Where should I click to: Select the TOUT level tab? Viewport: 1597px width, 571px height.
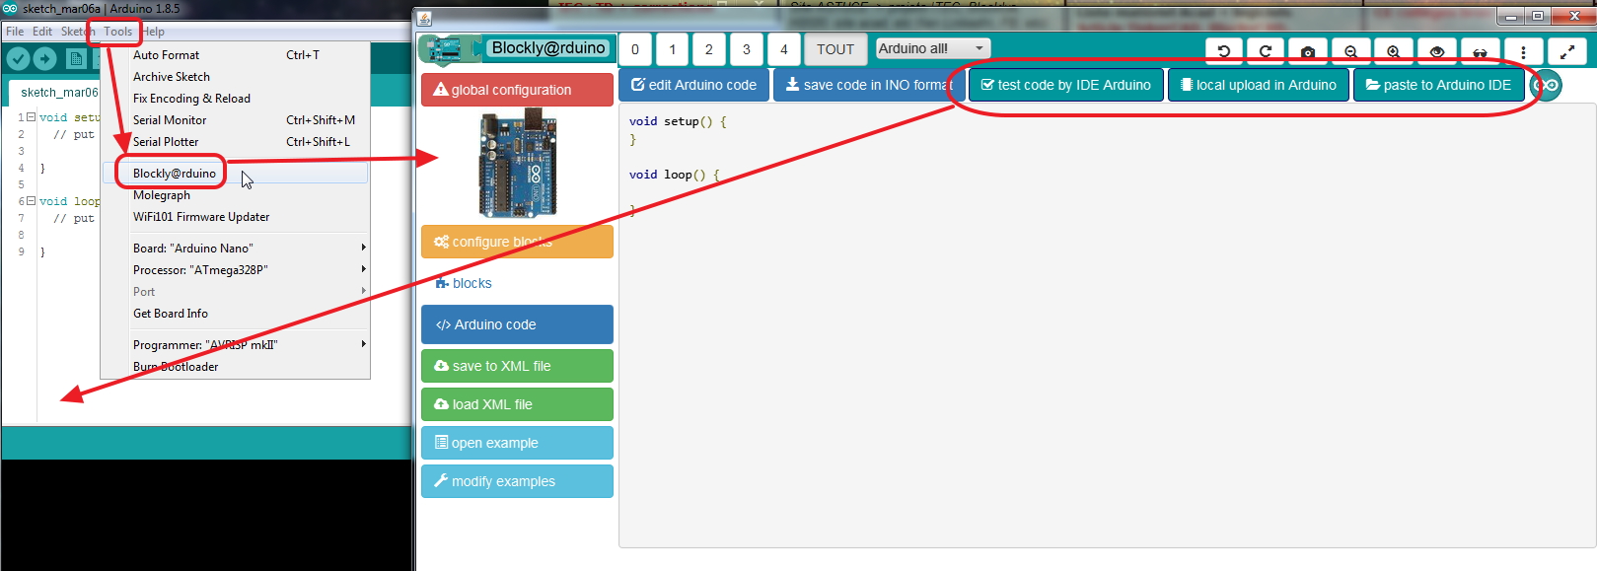pos(835,49)
